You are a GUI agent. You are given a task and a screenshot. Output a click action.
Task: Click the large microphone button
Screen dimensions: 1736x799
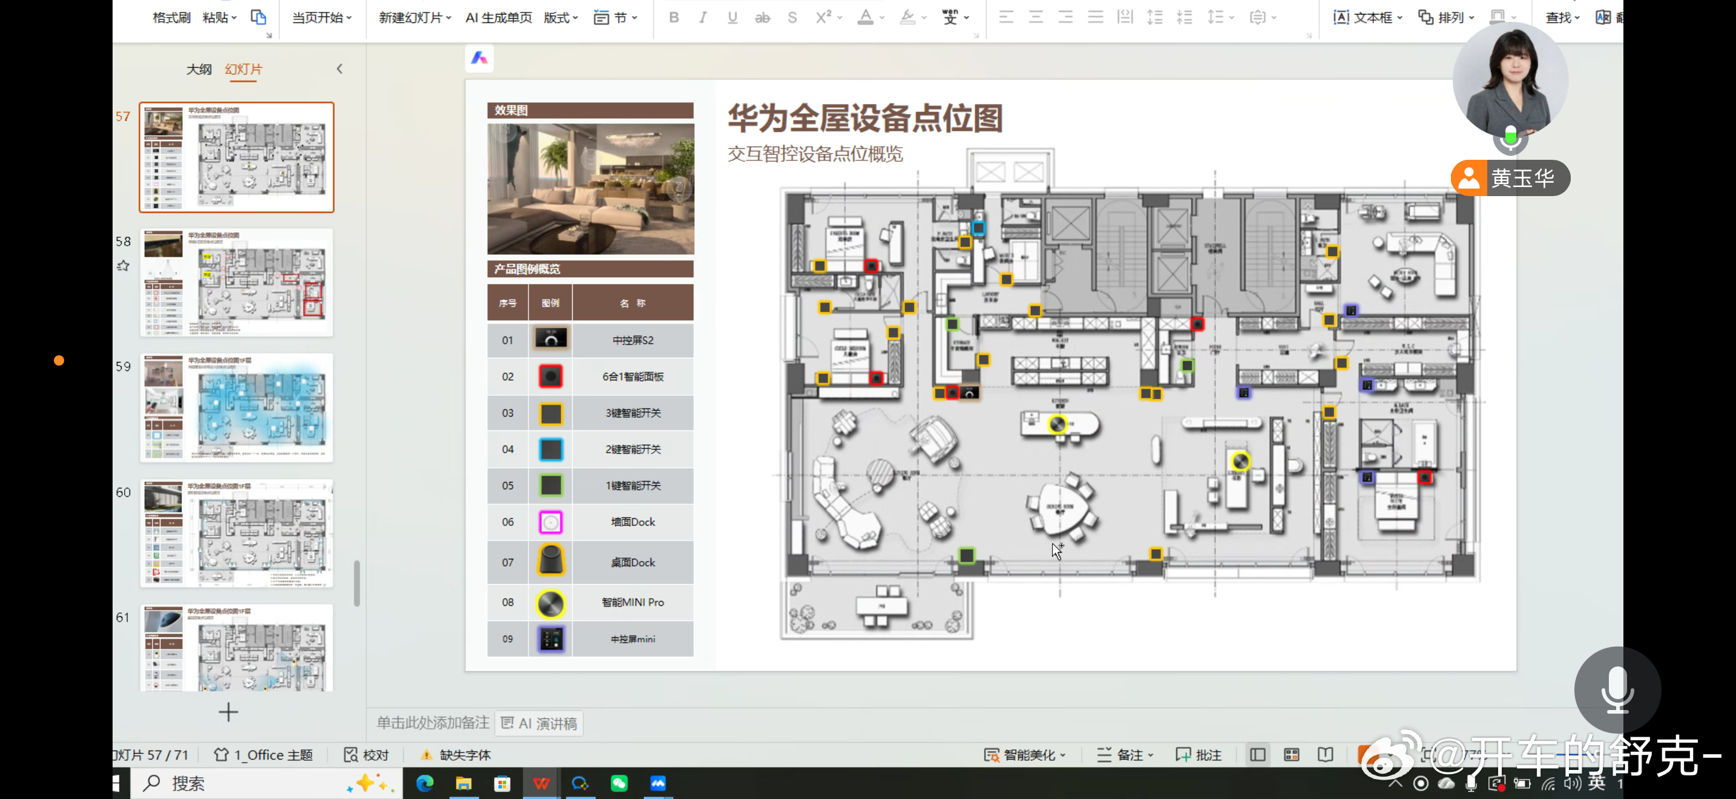(x=1617, y=690)
